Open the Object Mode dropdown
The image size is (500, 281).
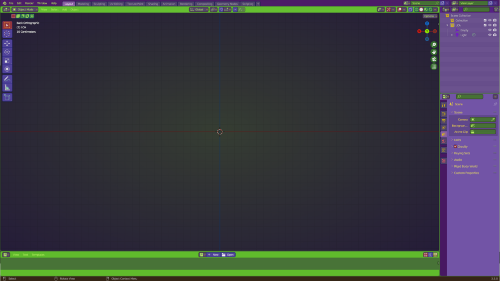pos(25,9)
